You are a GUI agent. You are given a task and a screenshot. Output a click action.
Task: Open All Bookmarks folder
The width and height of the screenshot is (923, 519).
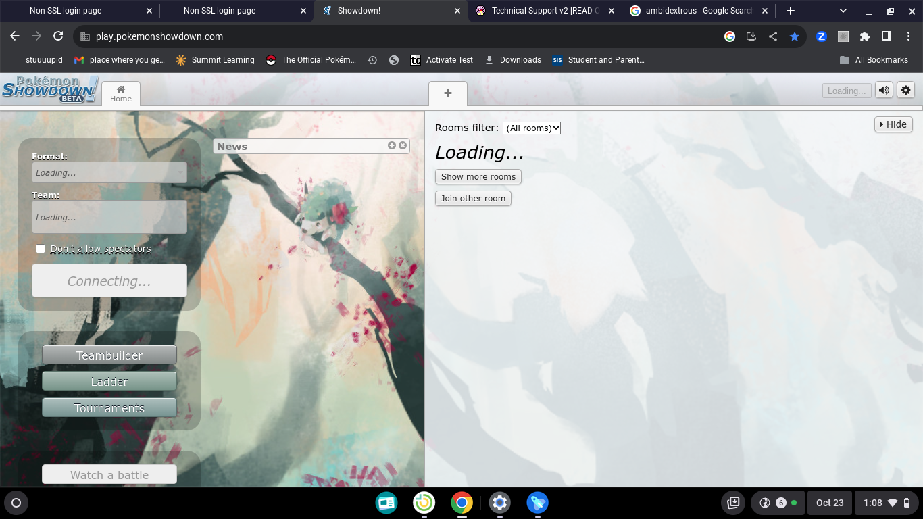(874, 60)
